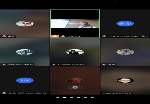150x104 pixels.
Task: Click the sunglasses avatar of 蕾蕾
Action: click(x=25, y=23)
